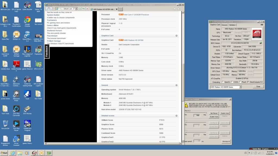Click the Fan1 & 2 value field showing 7000
278x156 pixels.
(x=197, y=115)
